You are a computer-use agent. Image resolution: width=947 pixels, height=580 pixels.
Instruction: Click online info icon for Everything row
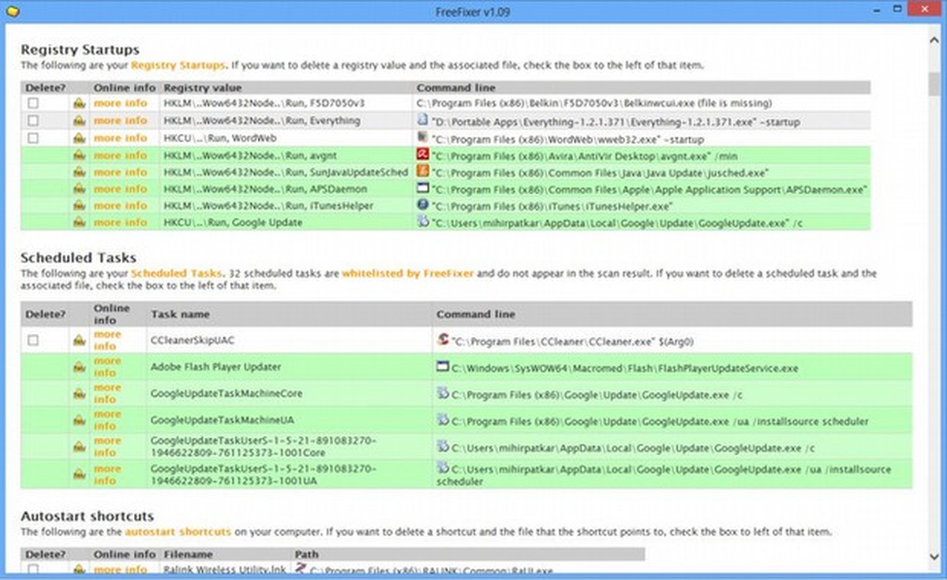click(79, 121)
